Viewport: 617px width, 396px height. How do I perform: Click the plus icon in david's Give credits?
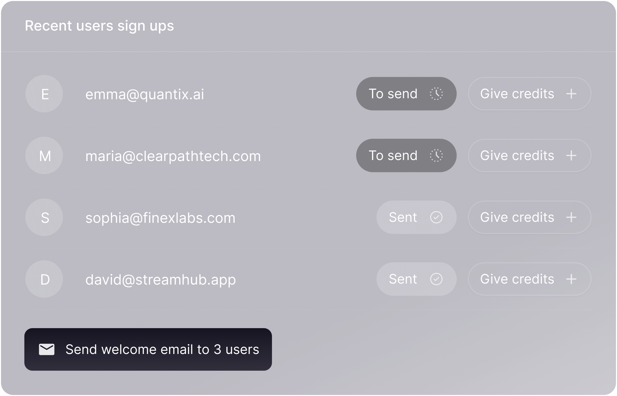pyautogui.click(x=571, y=279)
